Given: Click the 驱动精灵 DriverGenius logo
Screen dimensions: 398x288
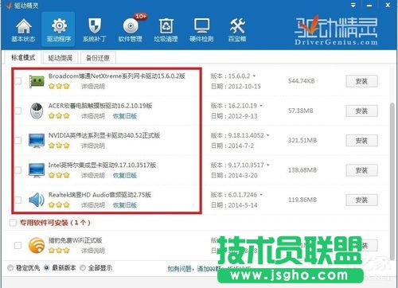Looking at the screenshot, I should pos(336,31).
